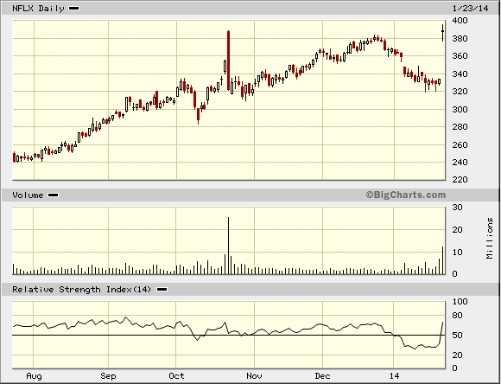
Task: Click the Dec month label
Action: coord(322,376)
